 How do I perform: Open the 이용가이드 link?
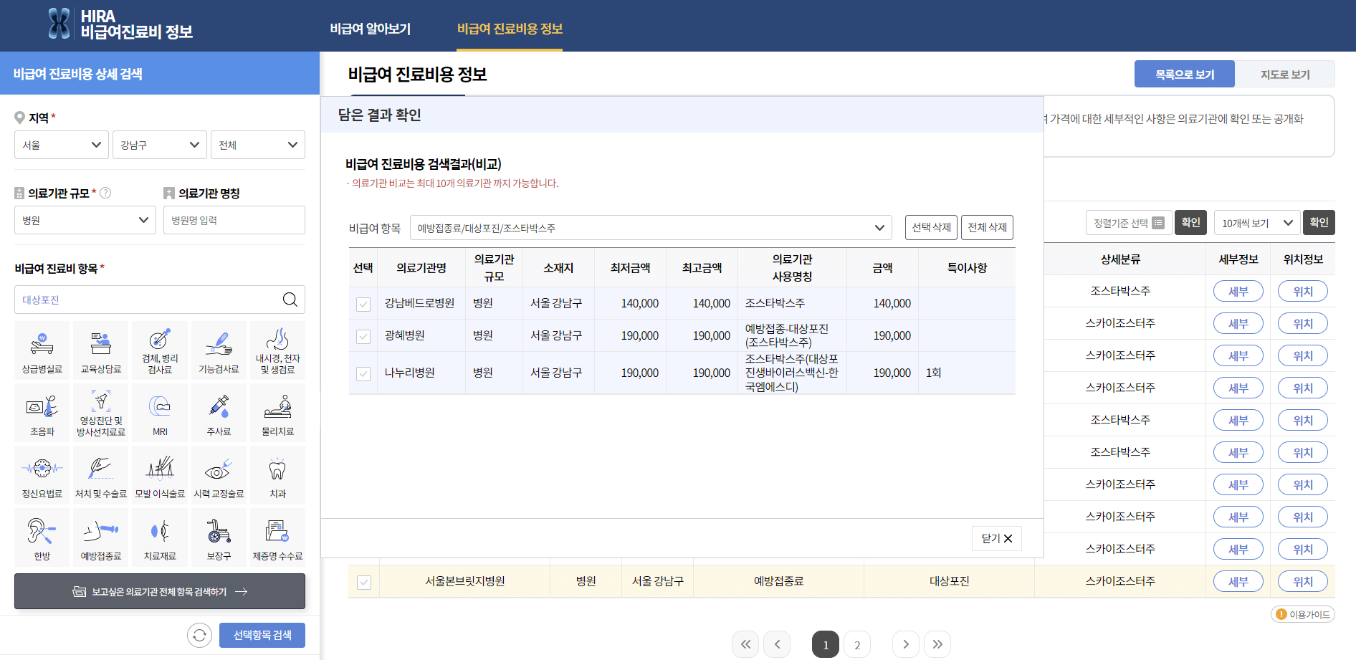click(1303, 614)
